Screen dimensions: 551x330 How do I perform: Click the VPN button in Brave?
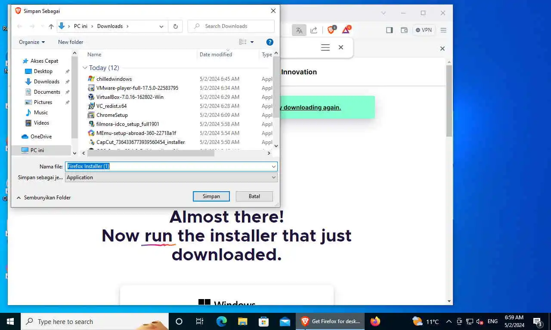click(424, 30)
